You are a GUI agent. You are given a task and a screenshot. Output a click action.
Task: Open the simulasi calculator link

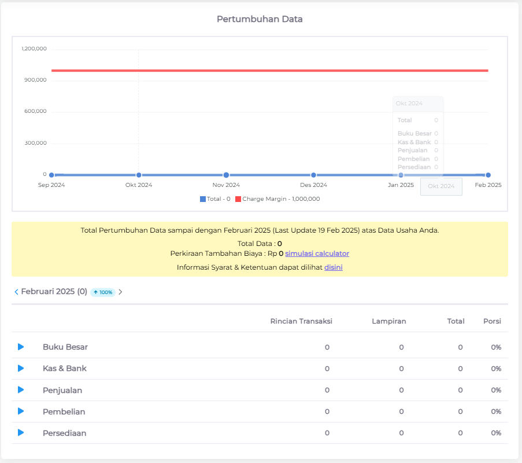coord(317,253)
